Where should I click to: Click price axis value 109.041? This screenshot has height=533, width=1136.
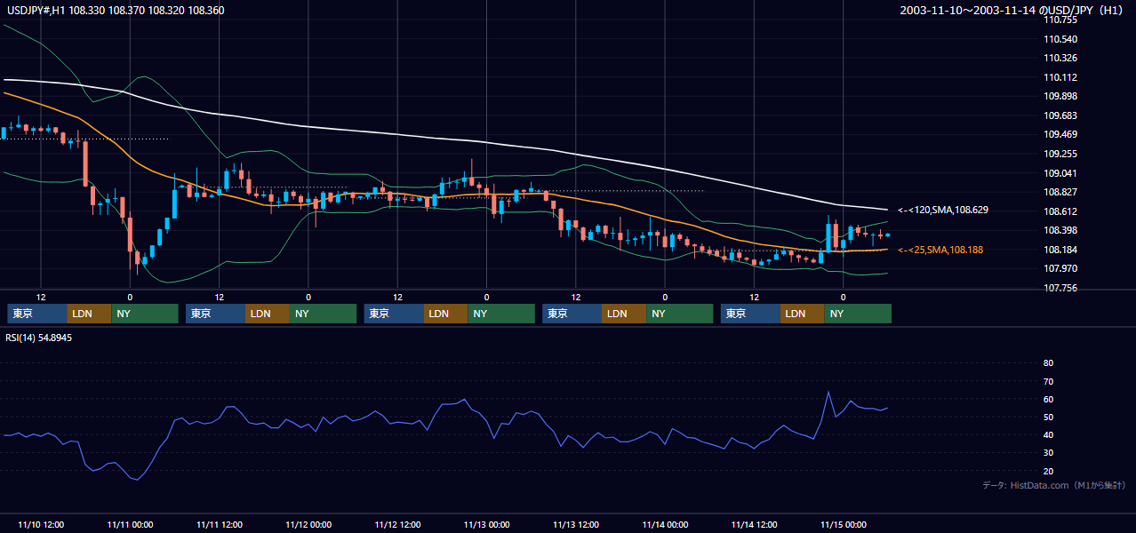click(x=1060, y=173)
